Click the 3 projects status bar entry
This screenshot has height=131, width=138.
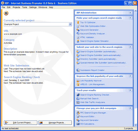(128, 129)
